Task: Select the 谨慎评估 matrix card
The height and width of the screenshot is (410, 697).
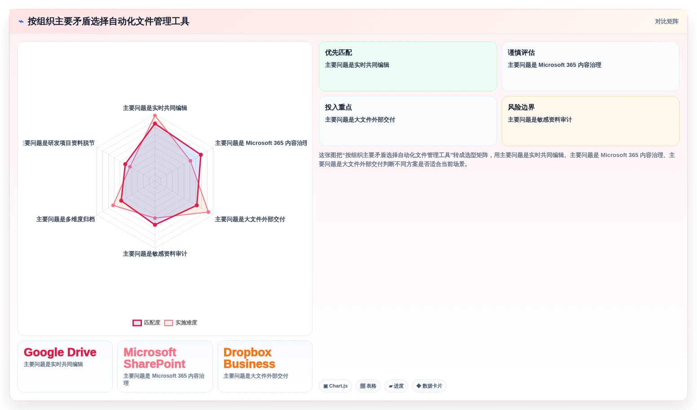Action: click(591, 66)
